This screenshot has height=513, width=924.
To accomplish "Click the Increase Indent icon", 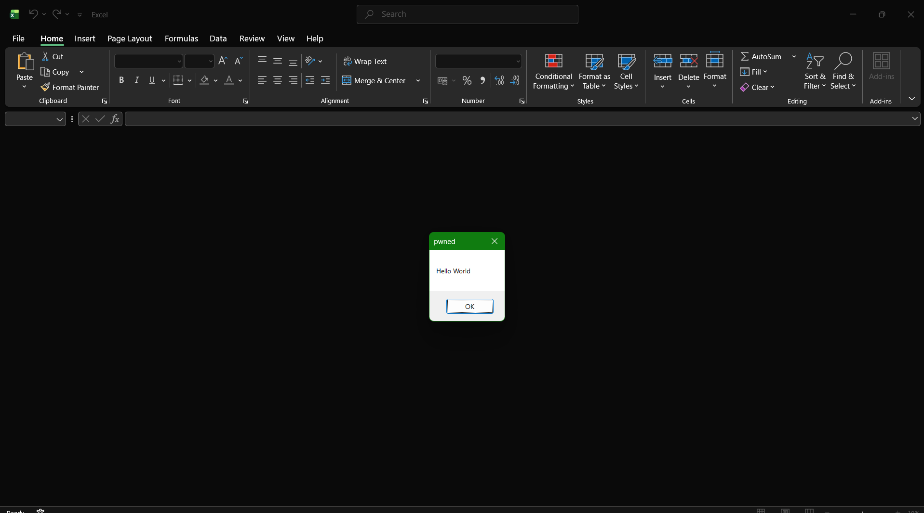I will tap(325, 81).
